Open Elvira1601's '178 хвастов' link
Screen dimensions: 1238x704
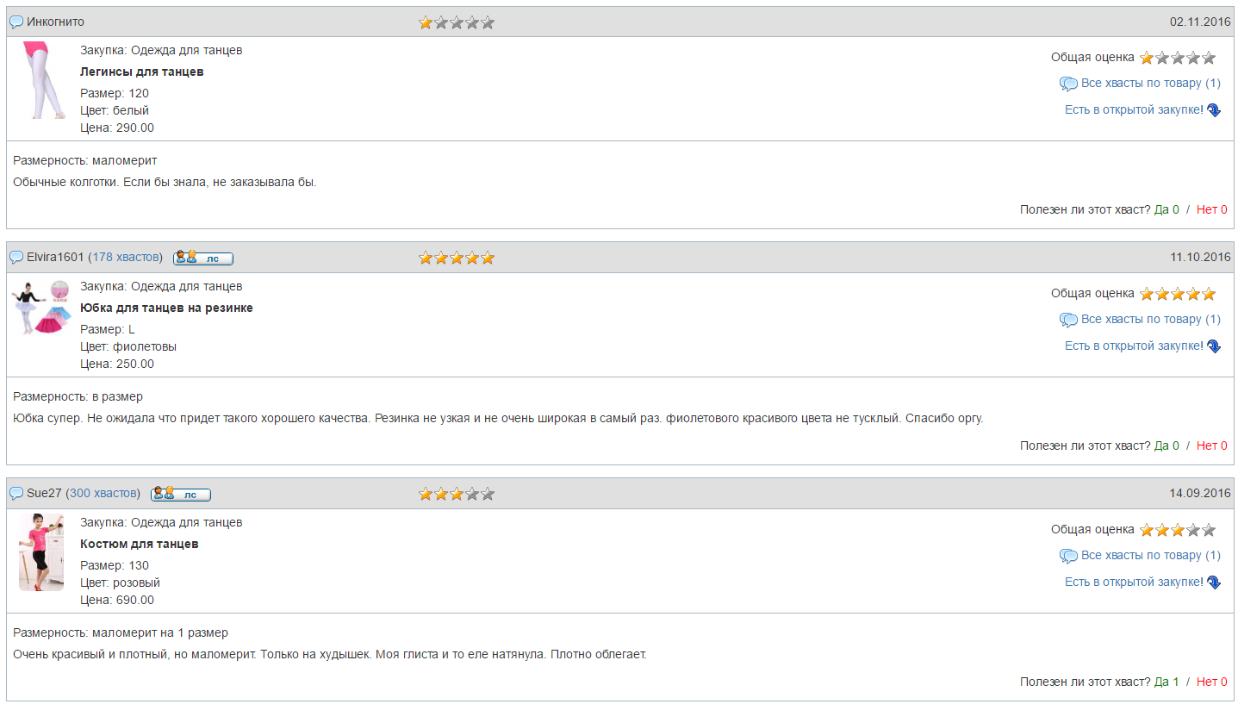(126, 257)
